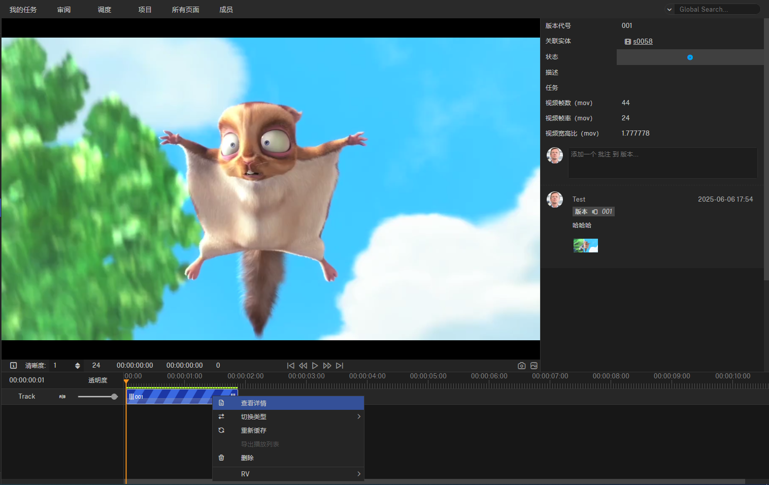Click the swap icon beside 切换类型
The image size is (769, 485).
point(221,416)
